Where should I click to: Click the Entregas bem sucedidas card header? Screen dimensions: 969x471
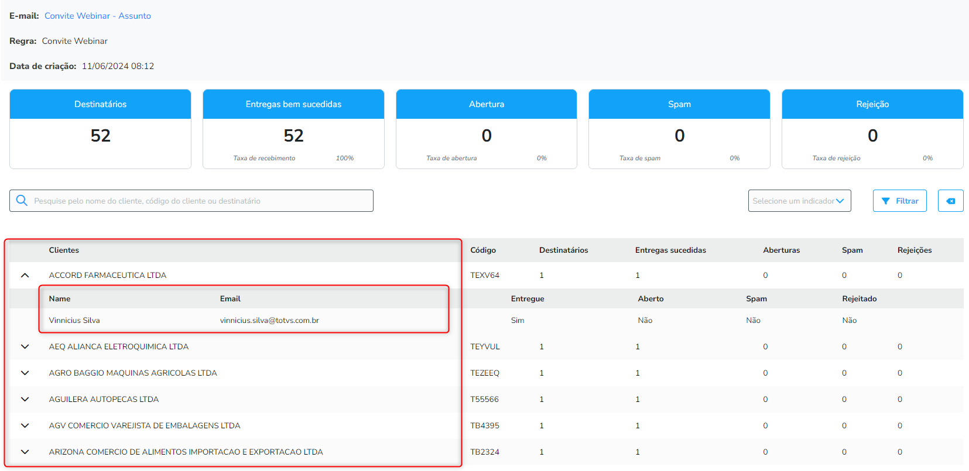click(x=293, y=104)
